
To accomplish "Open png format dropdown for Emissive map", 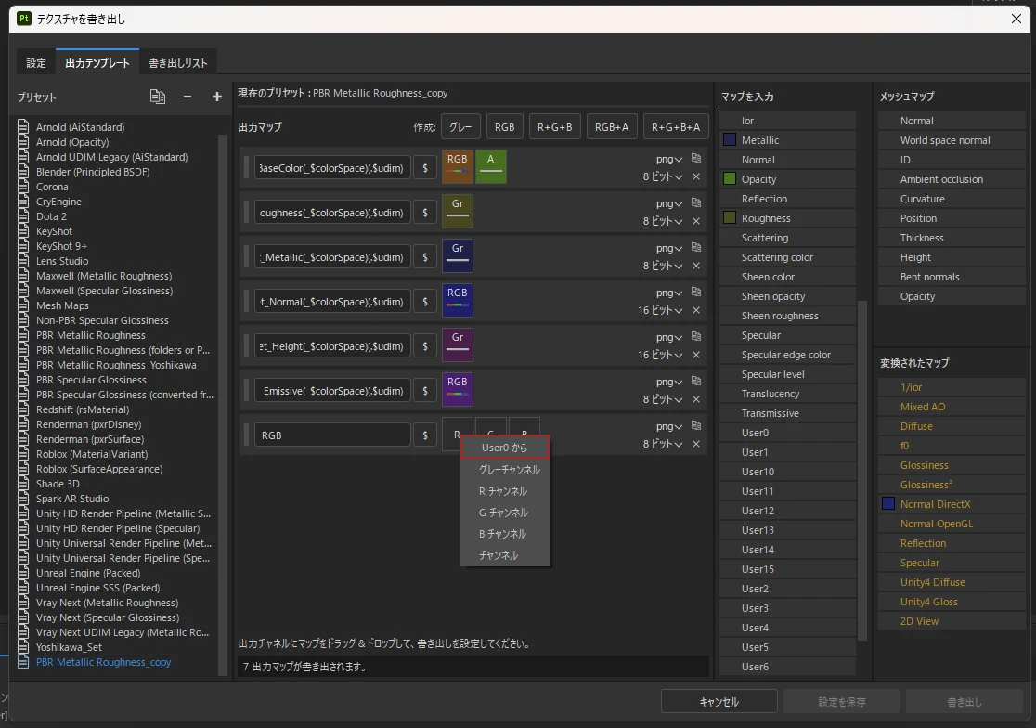I will (668, 383).
